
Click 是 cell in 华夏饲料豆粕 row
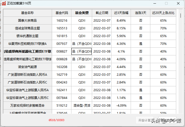(140, 44)
